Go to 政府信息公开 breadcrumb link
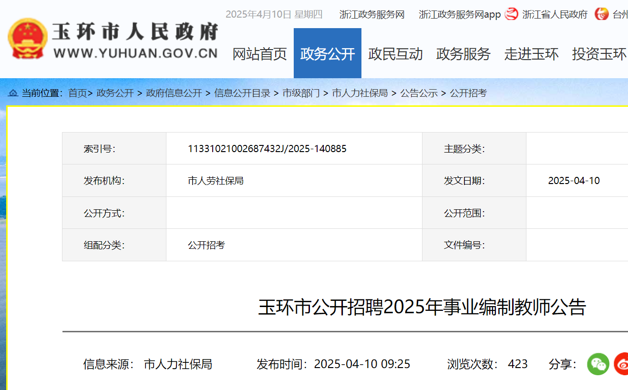 click(x=174, y=93)
